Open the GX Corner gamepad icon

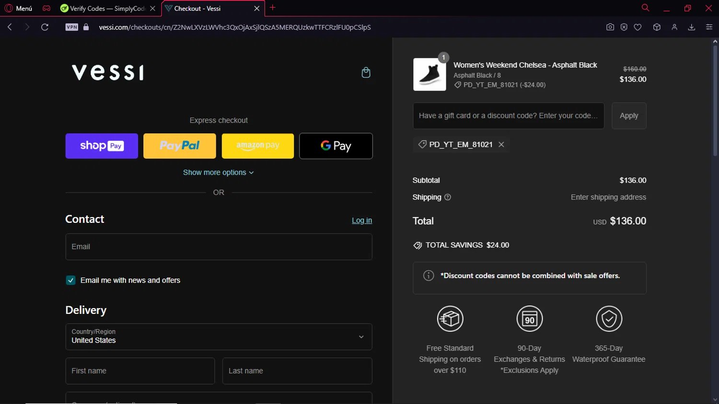(46, 8)
